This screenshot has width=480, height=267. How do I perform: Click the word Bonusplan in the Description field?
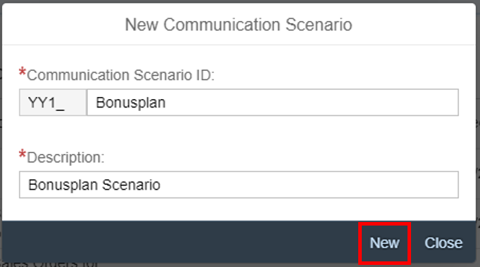point(63,185)
